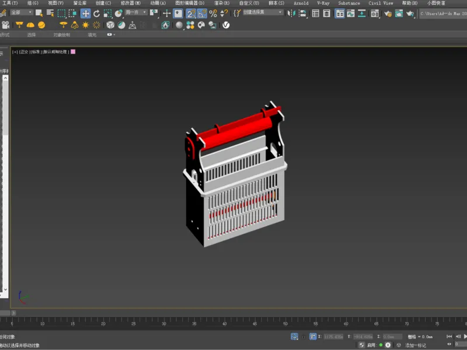
Task: Open the Rendered Frame Window
Action: pos(399,13)
